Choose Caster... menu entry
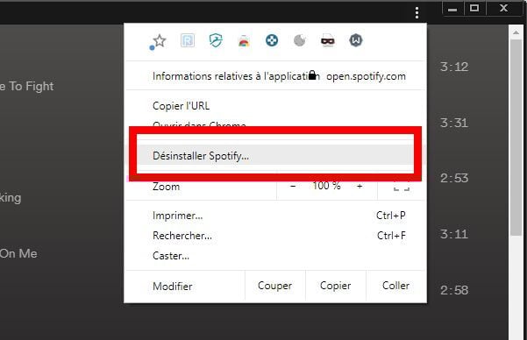This screenshot has height=340, width=527. [275, 256]
